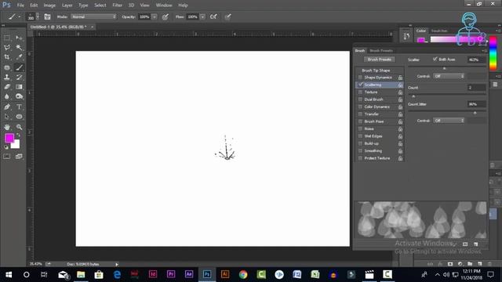The width and height of the screenshot is (502, 282).
Task: Select the Path Selection tool
Action: pos(7,117)
